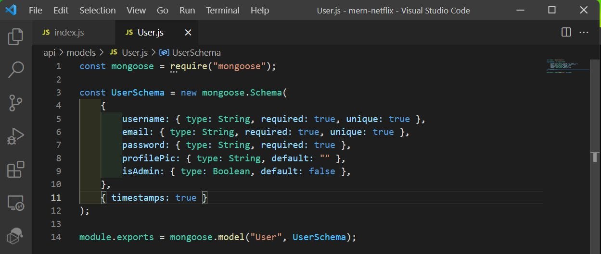This screenshot has height=254, width=601.
Task: Click chevron after models in breadcrumb
Action: [102, 52]
